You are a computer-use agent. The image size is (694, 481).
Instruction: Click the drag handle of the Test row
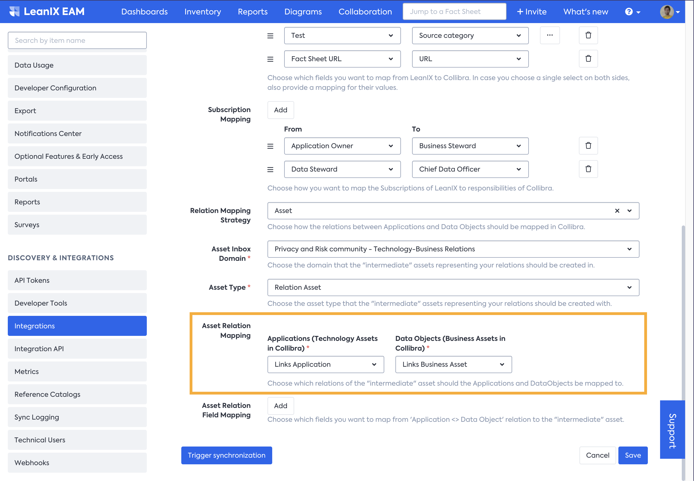[270, 36]
